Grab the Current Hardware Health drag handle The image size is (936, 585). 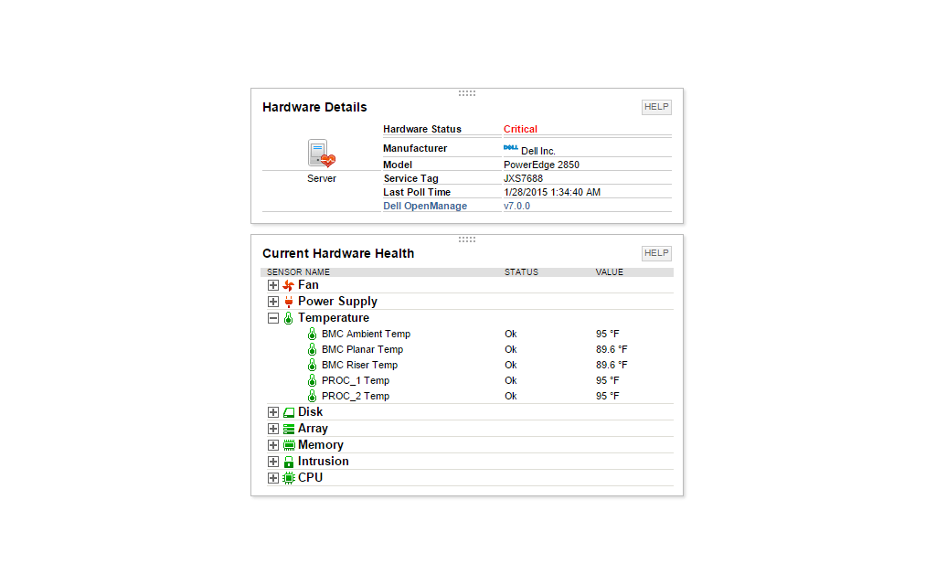[467, 239]
